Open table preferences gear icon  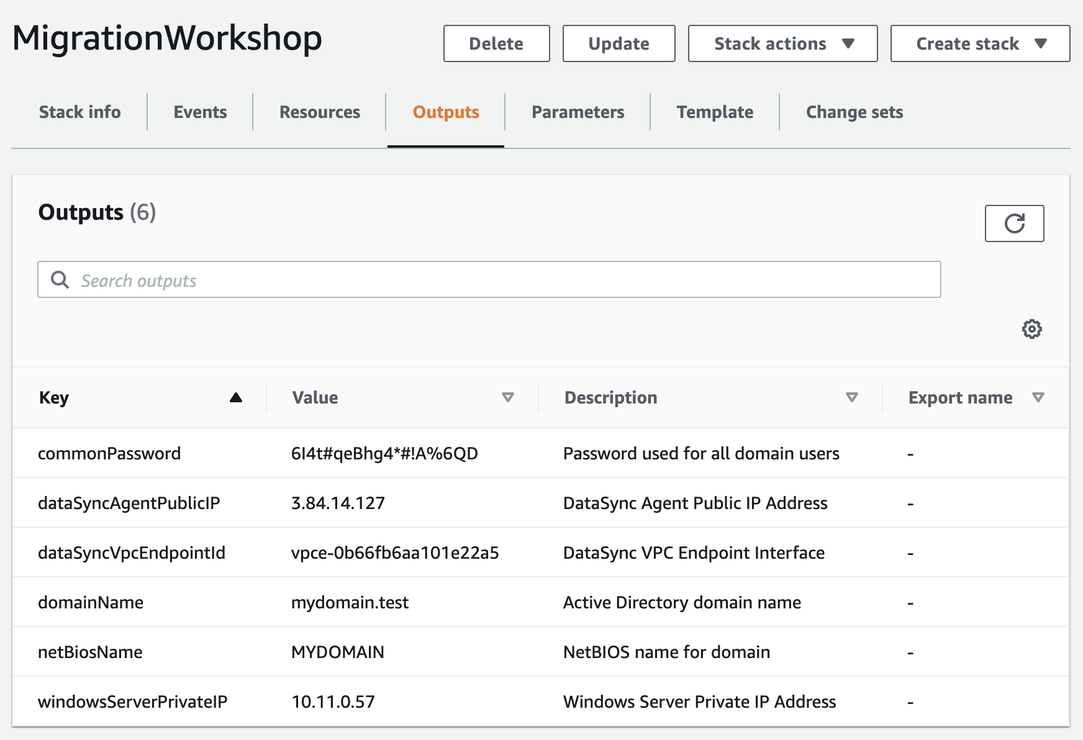pos(1032,329)
